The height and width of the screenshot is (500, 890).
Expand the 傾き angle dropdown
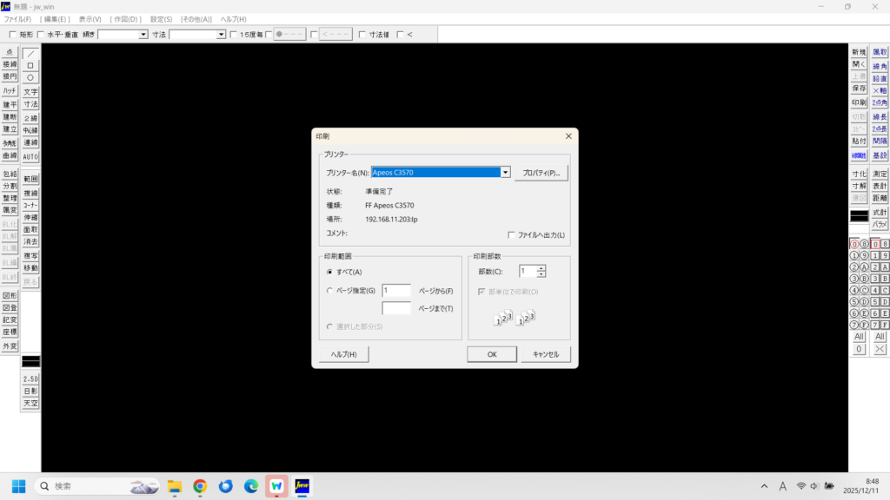[x=143, y=35]
